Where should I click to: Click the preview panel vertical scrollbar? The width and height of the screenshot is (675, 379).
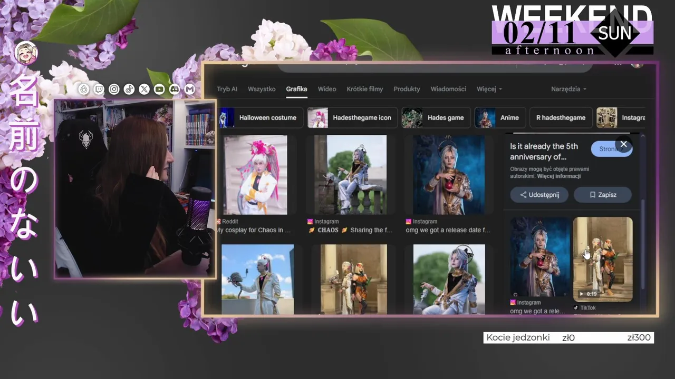[x=642, y=245]
